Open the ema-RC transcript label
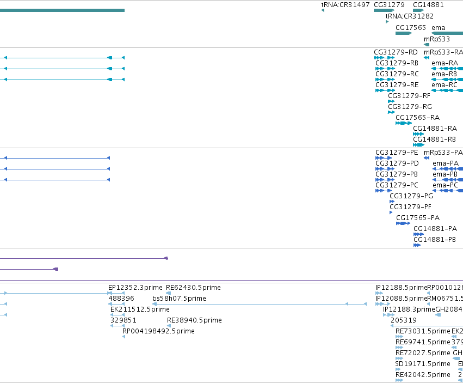The width and height of the screenshot is (463, 383). pyautogui.click(x=445, y=85)
